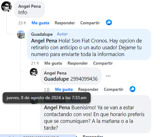Open Guadalupe's avatar on Fiat Cronos reply
The image size is (160, 137).
point(21,34)
